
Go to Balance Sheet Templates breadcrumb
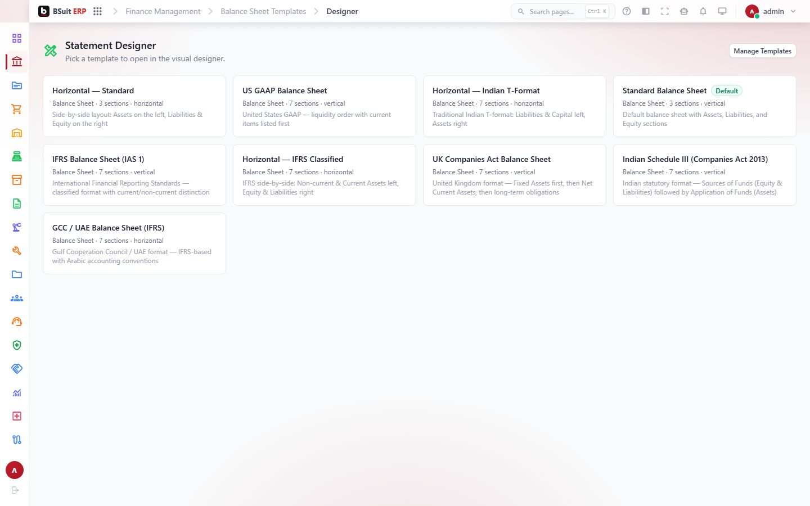[263, 11]
